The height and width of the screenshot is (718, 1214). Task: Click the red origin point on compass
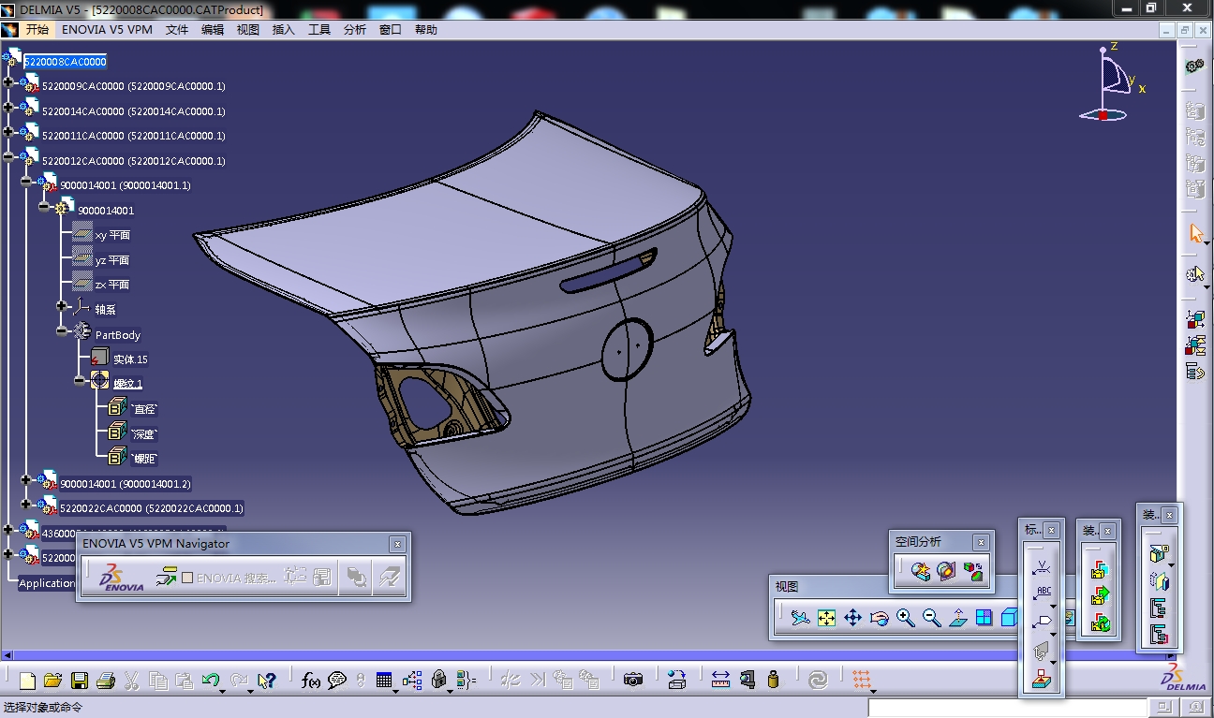click(x=1103, y=115)
